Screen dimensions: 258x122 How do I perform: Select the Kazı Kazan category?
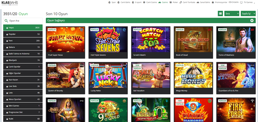coord(23,80)
